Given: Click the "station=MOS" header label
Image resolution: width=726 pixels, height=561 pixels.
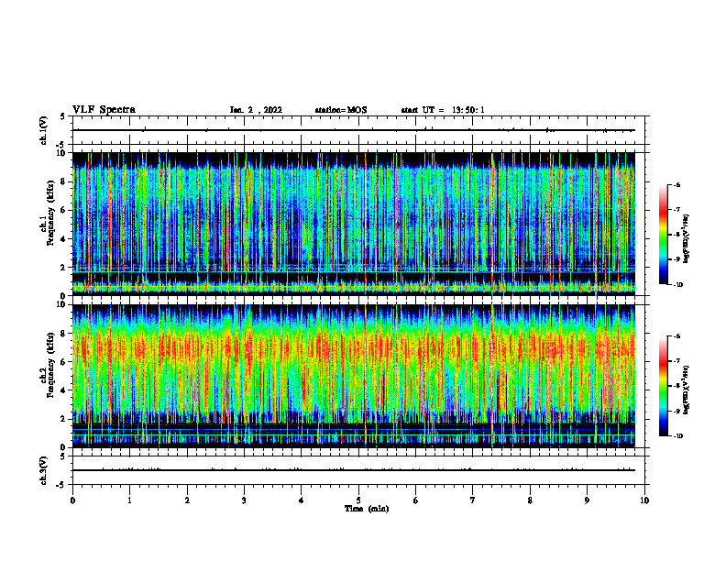Looking at the screenshot, I should (341, 110).
